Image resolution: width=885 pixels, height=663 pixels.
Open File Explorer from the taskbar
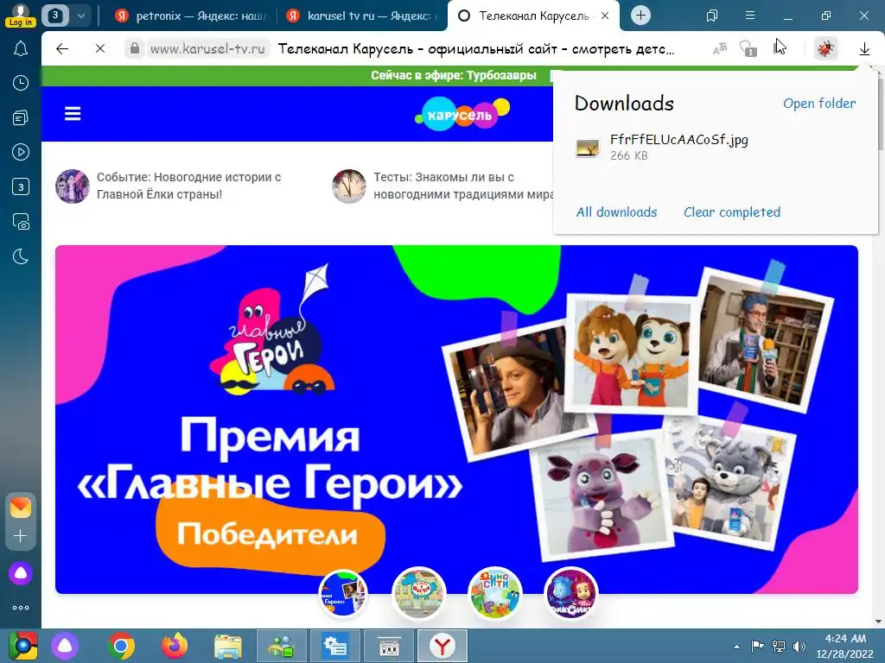coord(228,646)
